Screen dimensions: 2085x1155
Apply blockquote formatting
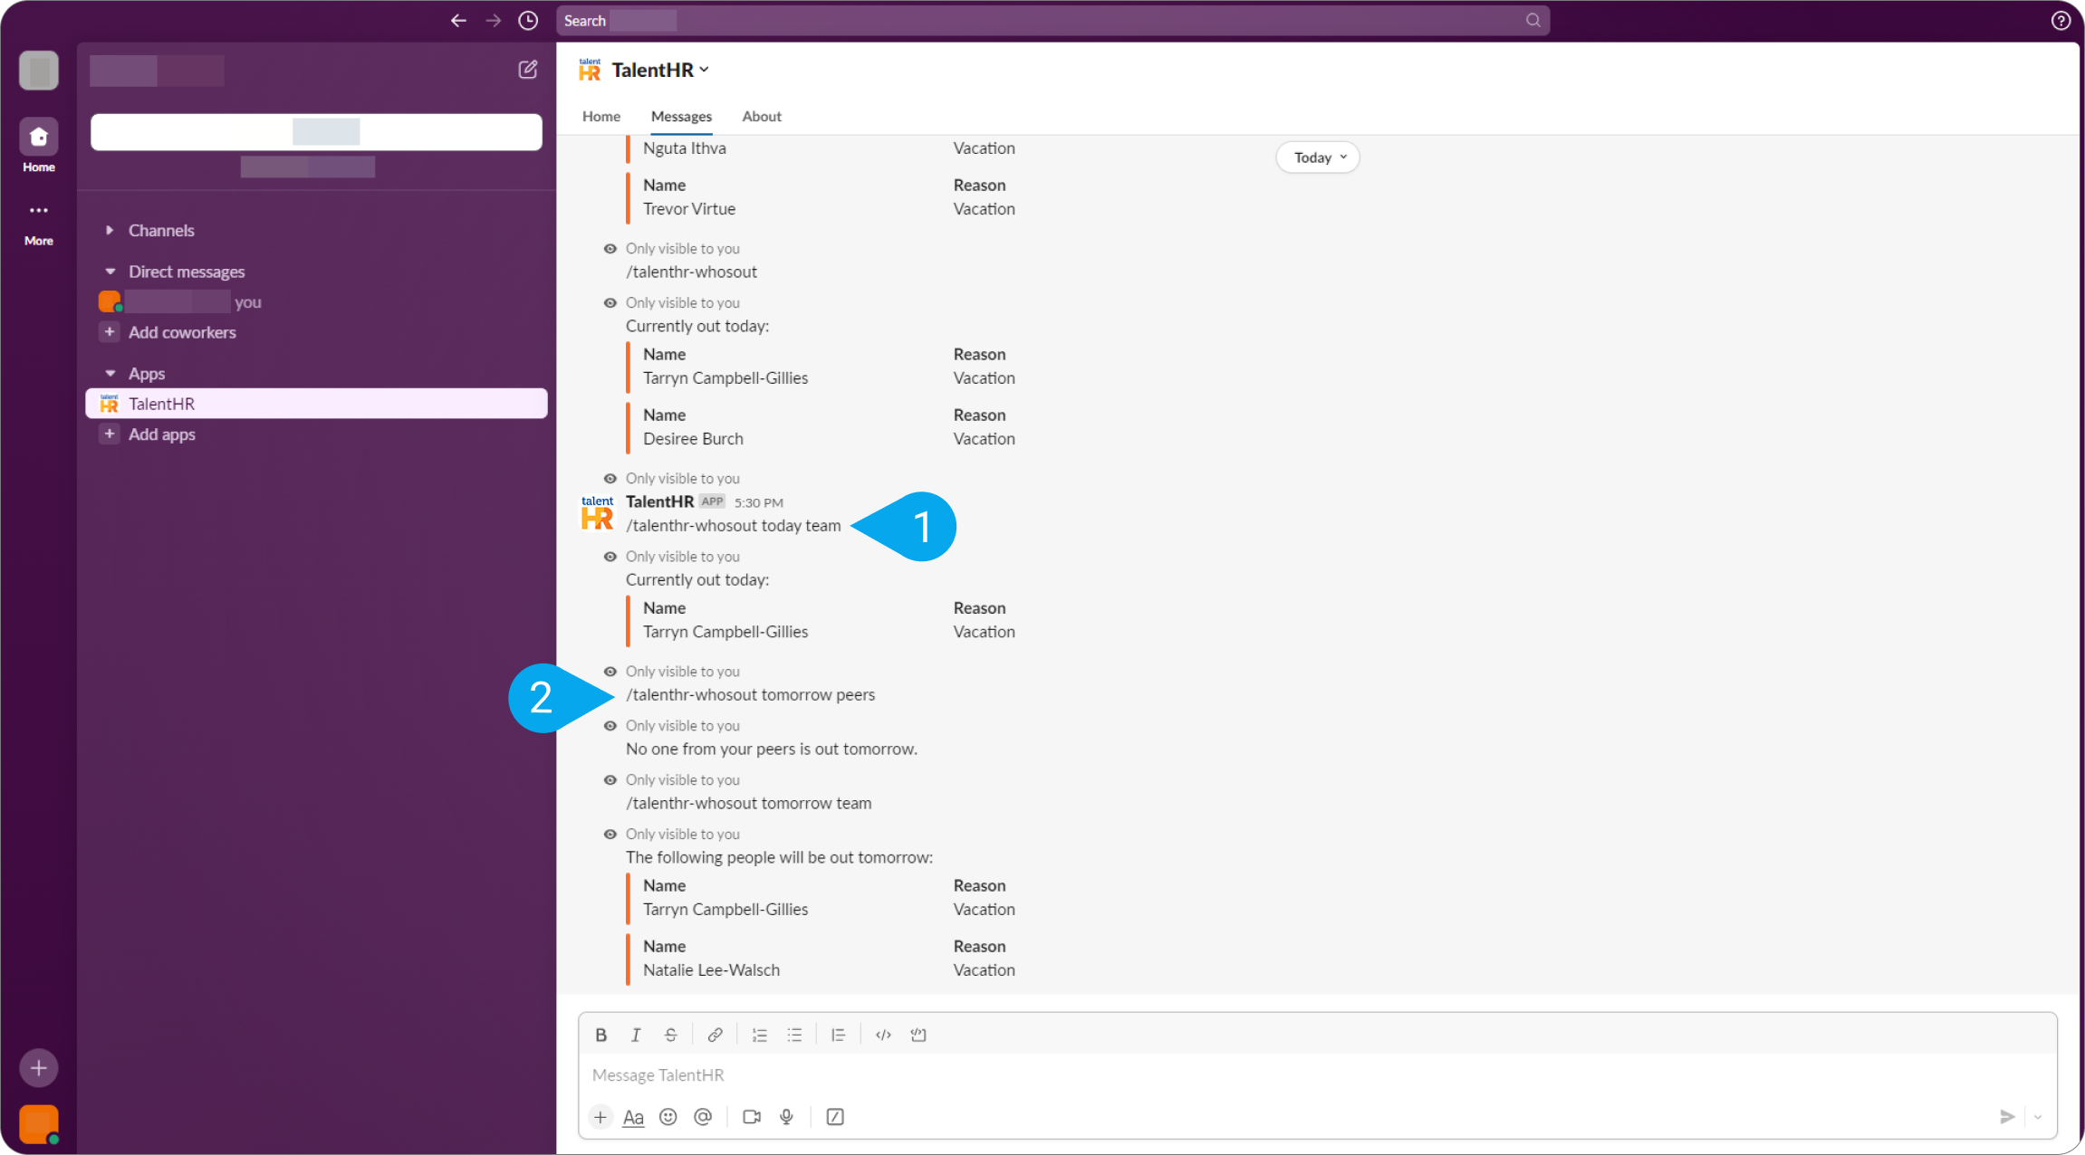pyautogui.click(x=839, y=1035)
